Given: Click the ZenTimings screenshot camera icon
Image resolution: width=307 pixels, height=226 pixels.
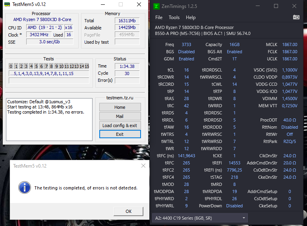Looking at the screenshot, I should pyautogui.click(x=296, y=17).
